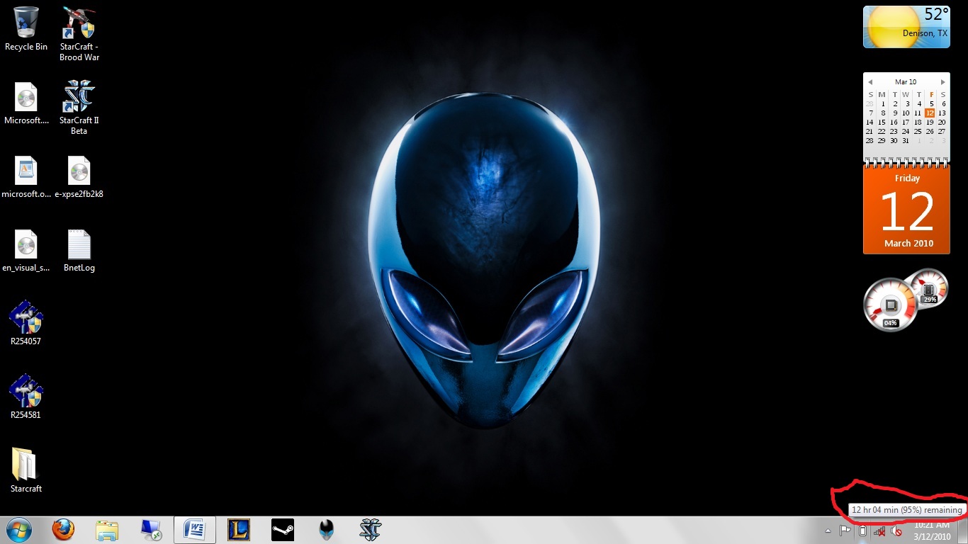Click the large orange Friday 12 date page
This screenshot has height=544, width=968.
(906, 210)
